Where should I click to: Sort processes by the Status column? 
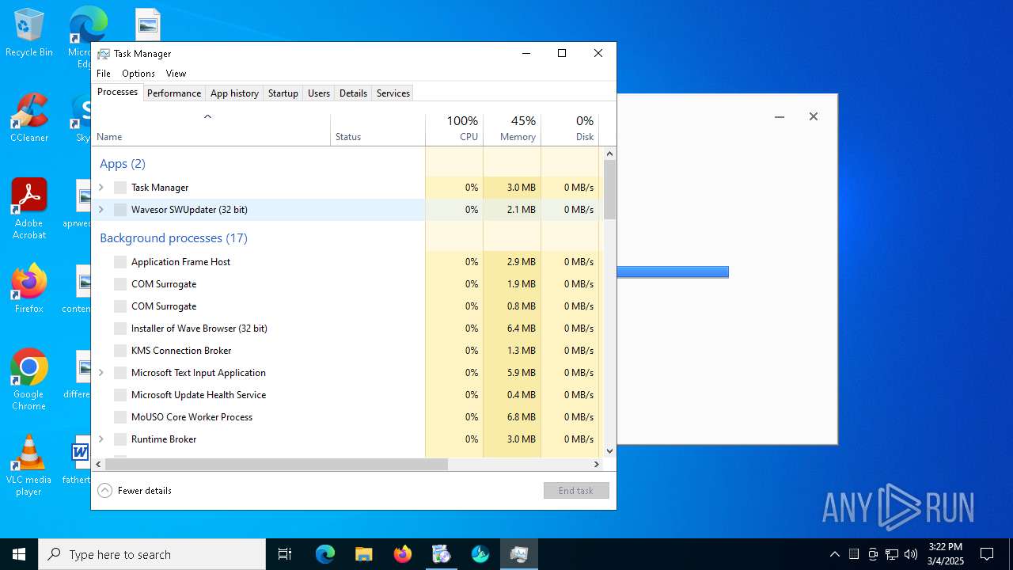pyautogui.click(x=378, y=130)
